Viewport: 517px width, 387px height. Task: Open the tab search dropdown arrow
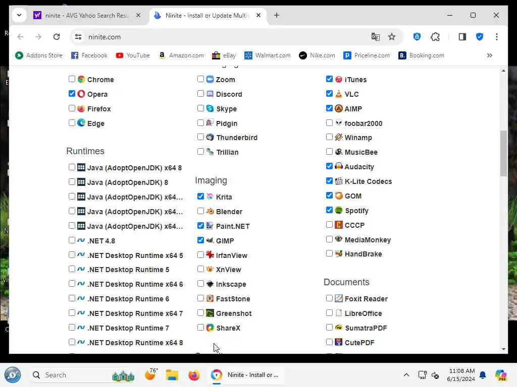pos(19,15)
